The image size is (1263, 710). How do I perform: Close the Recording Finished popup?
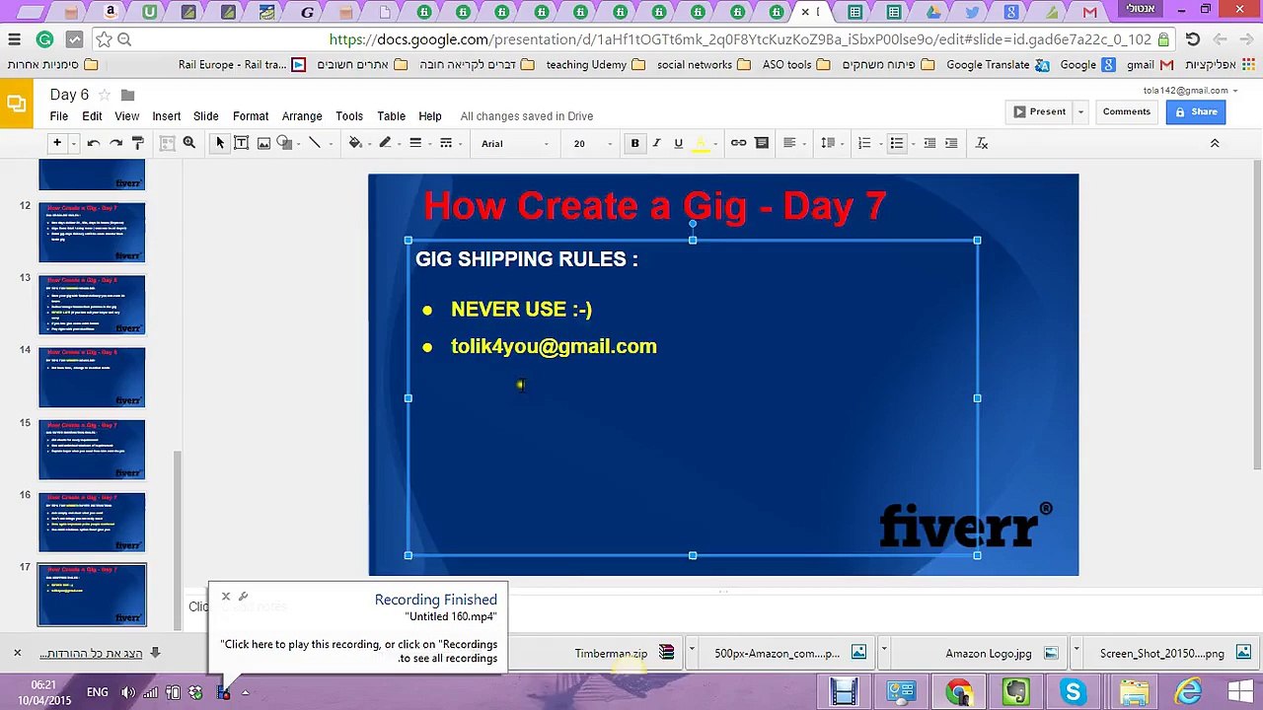[226, 596]
